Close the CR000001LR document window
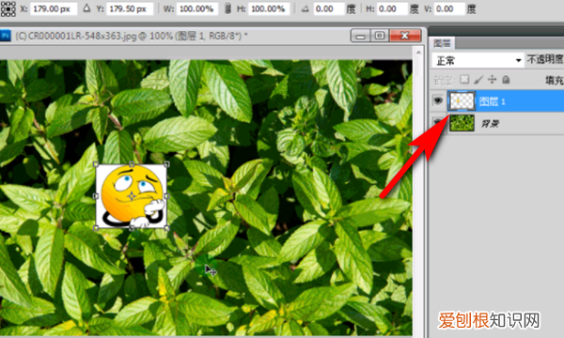The height and width of the screenshot is (338, 564). click(405, 36)
